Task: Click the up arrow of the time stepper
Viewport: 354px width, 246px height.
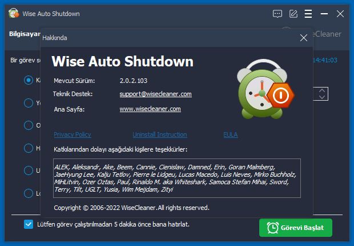Action: (322, 90)
